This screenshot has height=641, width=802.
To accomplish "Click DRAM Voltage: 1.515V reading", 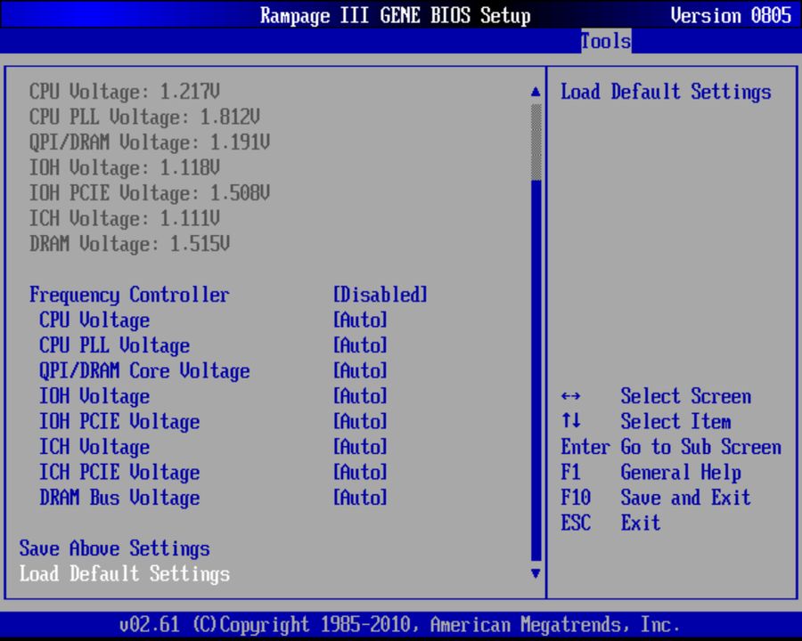I will (129, 244).
